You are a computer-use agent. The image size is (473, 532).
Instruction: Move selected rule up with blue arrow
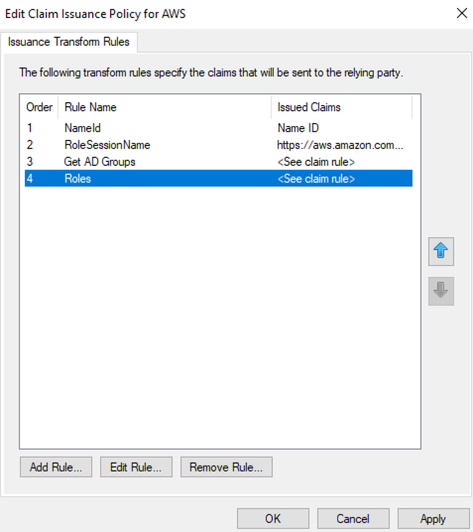(x=441, y=251)
